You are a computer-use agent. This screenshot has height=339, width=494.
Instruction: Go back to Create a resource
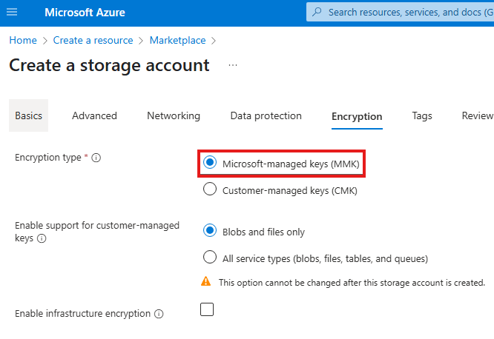pyautogui.click(x=93, y=40)
